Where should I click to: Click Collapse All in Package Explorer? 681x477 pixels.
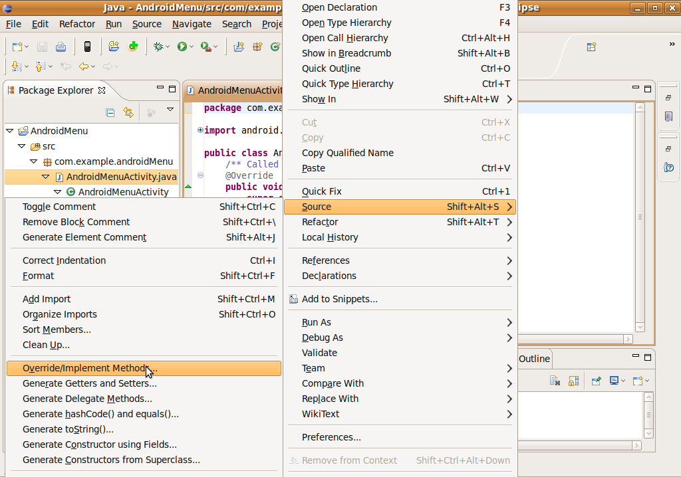110,113
